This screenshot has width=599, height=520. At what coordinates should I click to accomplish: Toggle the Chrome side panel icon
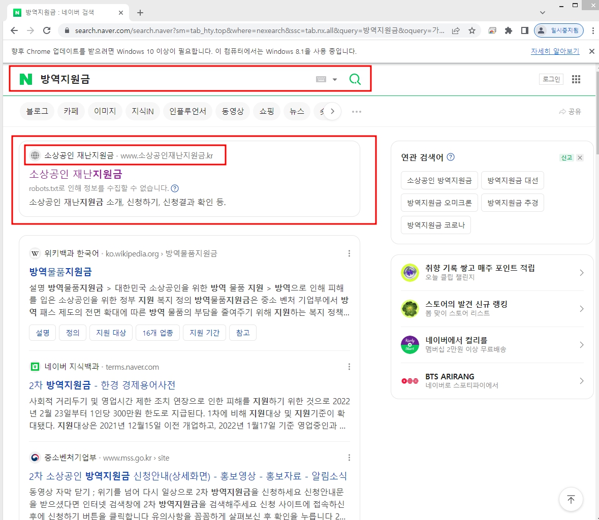click(x=524, y=30)
